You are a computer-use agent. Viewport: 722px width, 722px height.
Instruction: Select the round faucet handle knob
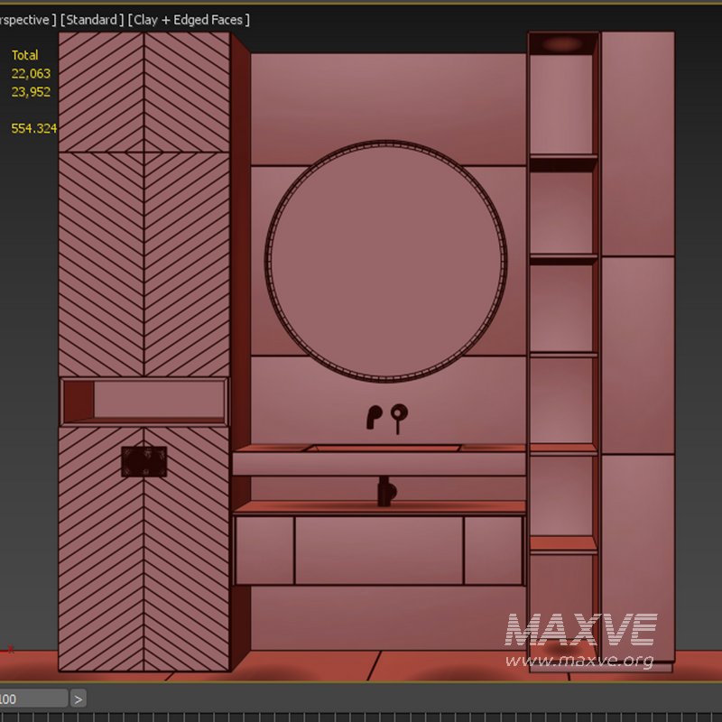coord(398,414)
